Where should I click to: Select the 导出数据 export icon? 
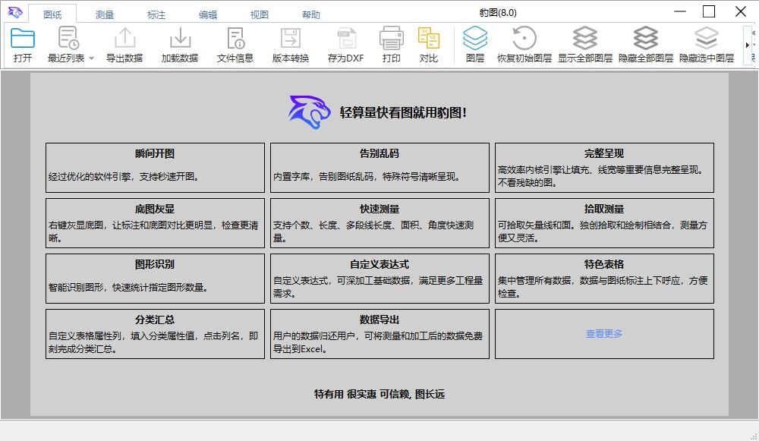[124, 43]
